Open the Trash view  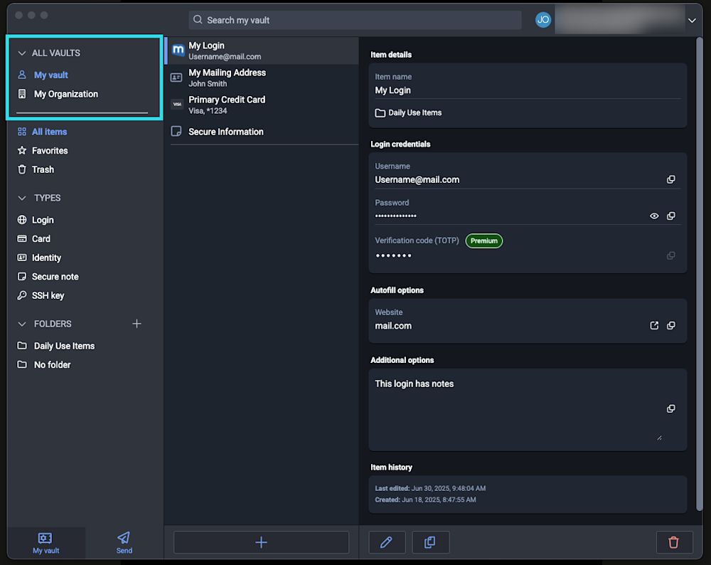(43, 170)
